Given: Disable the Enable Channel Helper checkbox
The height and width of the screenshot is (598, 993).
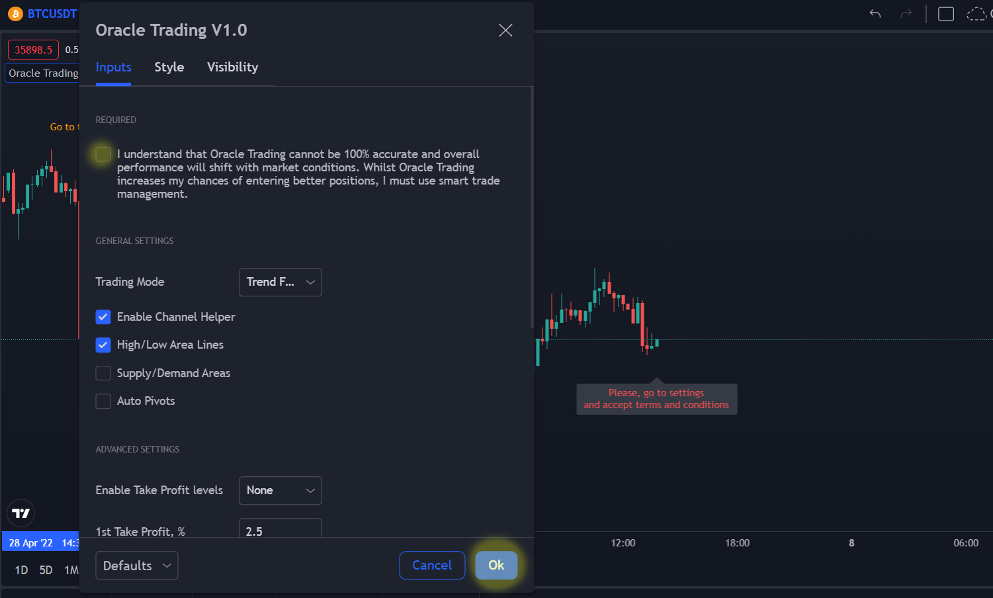Looking at the screenshot, I should tap(103, 317).
